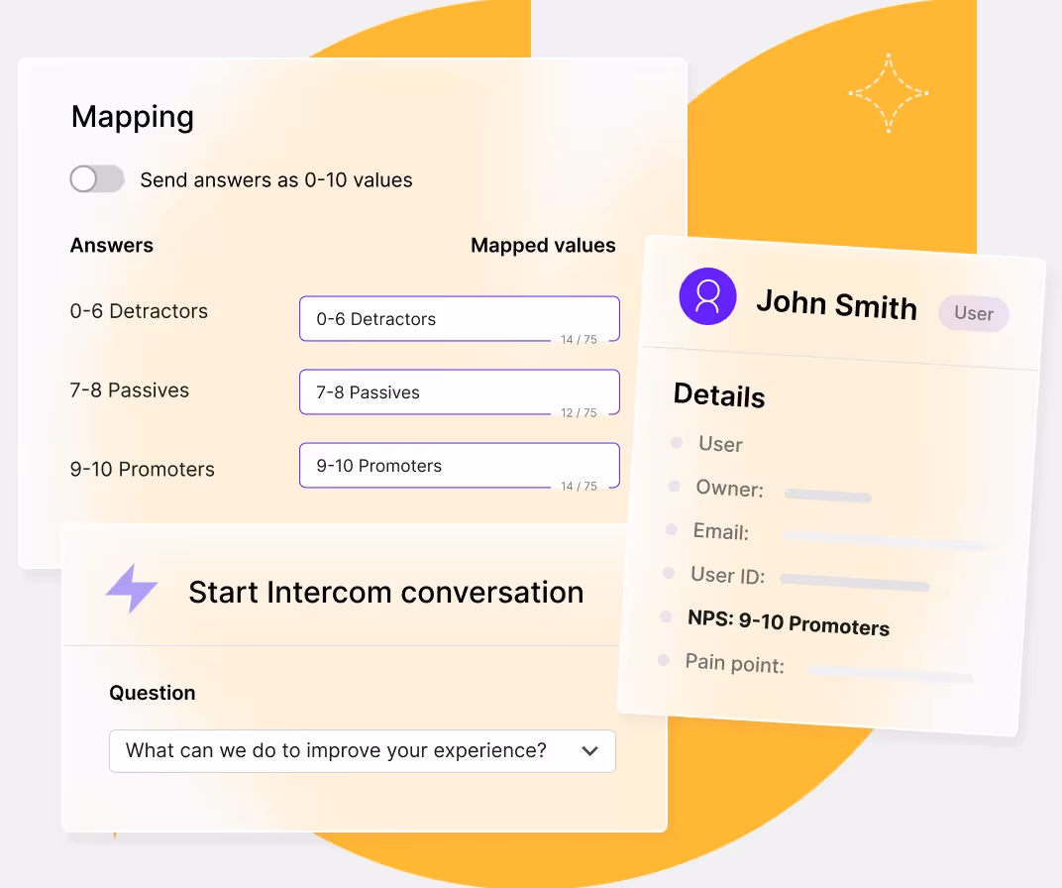Click the Mapped values column header

(x=543, y=245)
